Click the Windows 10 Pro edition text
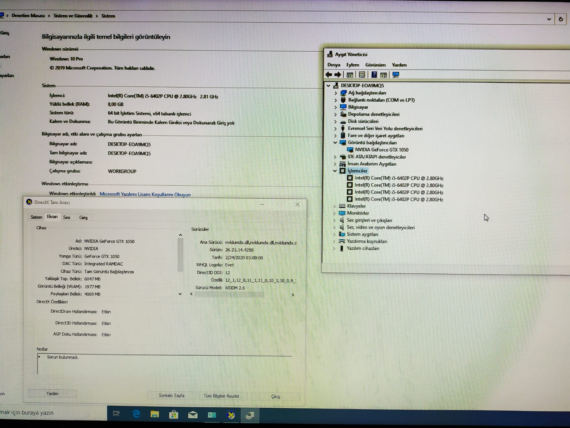This screenshot has height=428, width=570. click(x=66, y=59)
